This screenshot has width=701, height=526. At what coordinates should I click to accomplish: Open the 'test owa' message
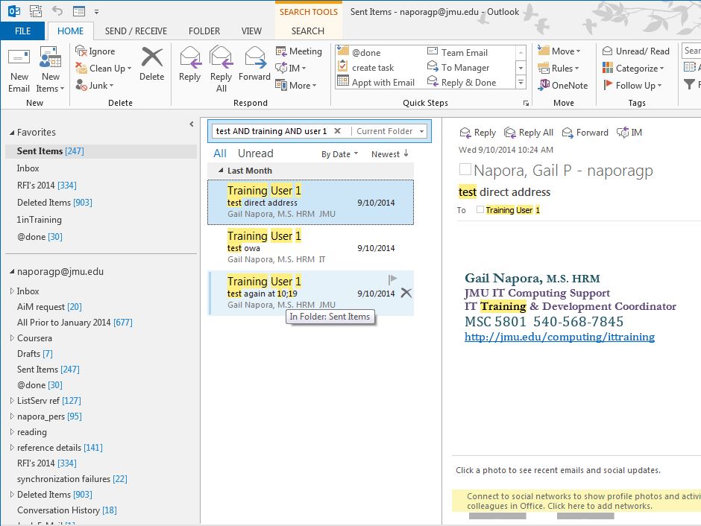[x=311, y=247]
